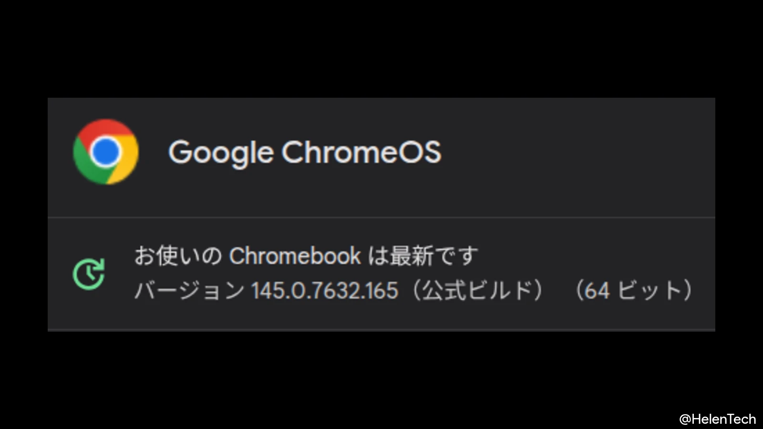Viewport: 763px width, 429px height.
Task: Select the Google ChromeOS heading
Action: (305, 152)
